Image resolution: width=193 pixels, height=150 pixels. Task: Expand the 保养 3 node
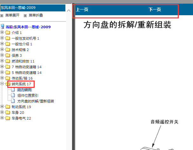point(2,55)
